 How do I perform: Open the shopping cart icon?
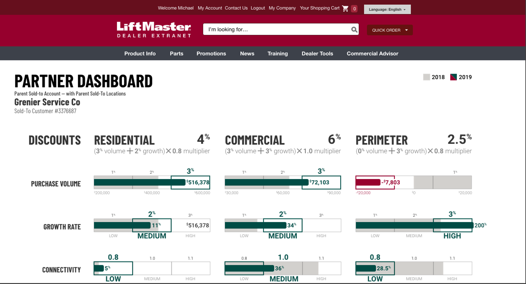pyautogui.click(x=345, y=8)
